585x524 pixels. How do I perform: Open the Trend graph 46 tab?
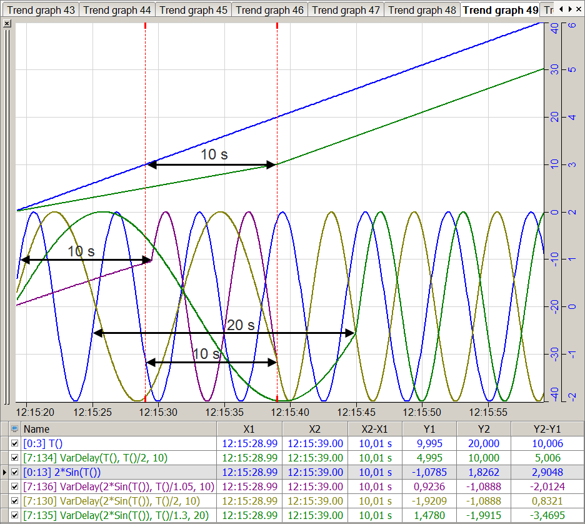click(x=269, y=10)
